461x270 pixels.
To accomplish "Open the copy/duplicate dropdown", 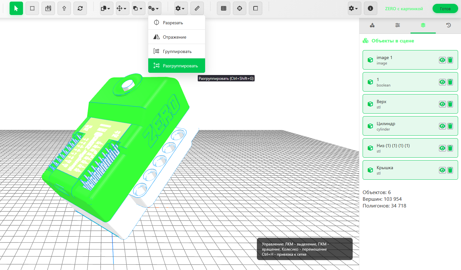I will pos(106,8).
